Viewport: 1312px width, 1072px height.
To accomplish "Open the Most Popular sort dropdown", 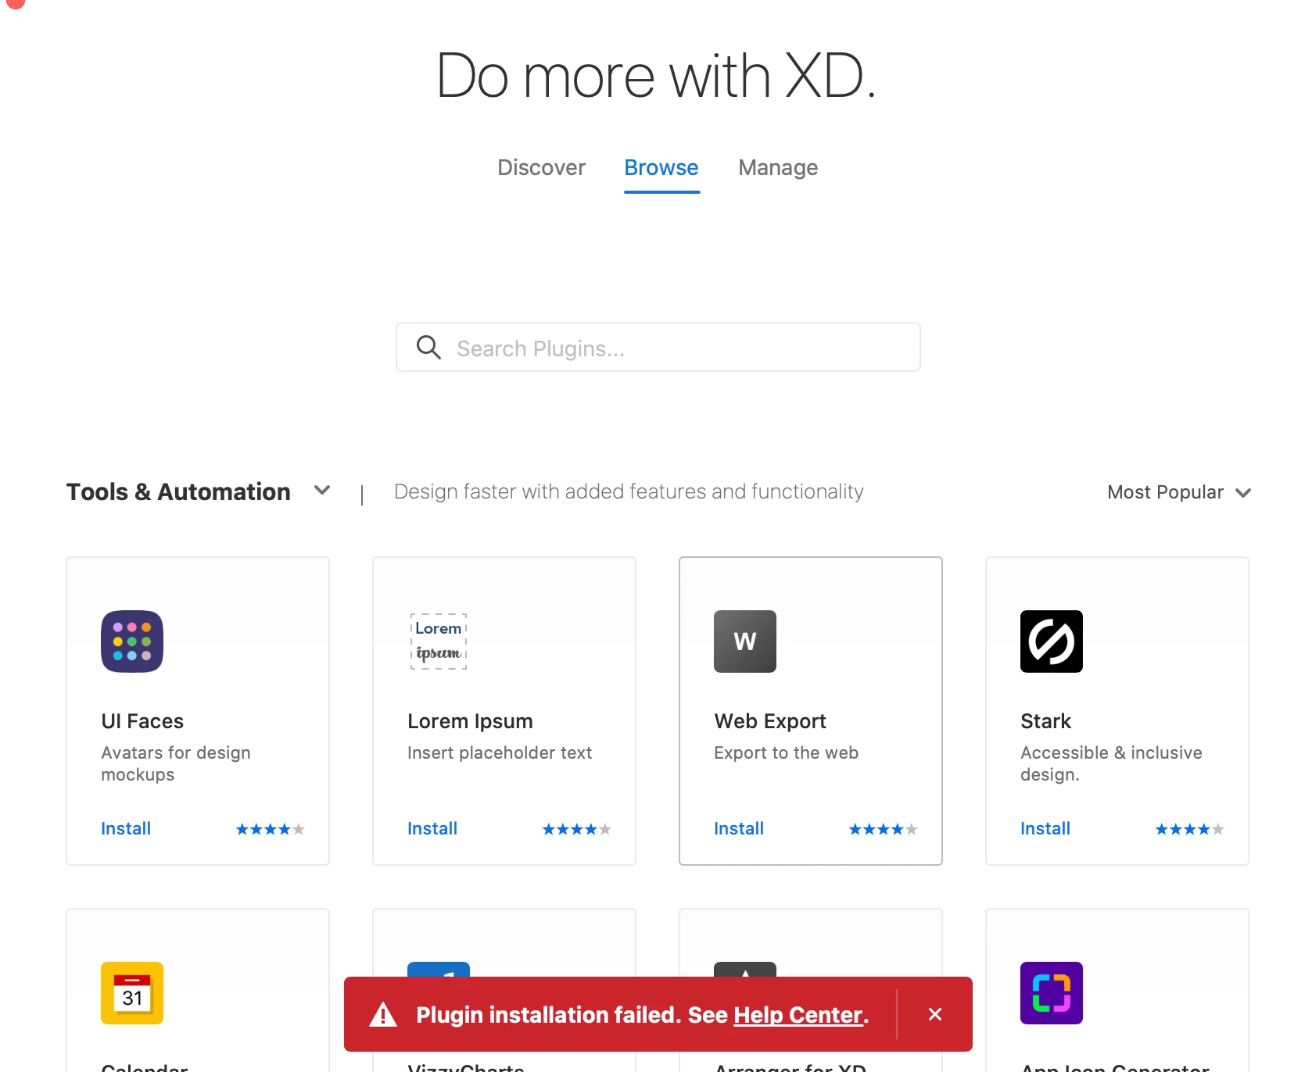I will (1179, 492).
